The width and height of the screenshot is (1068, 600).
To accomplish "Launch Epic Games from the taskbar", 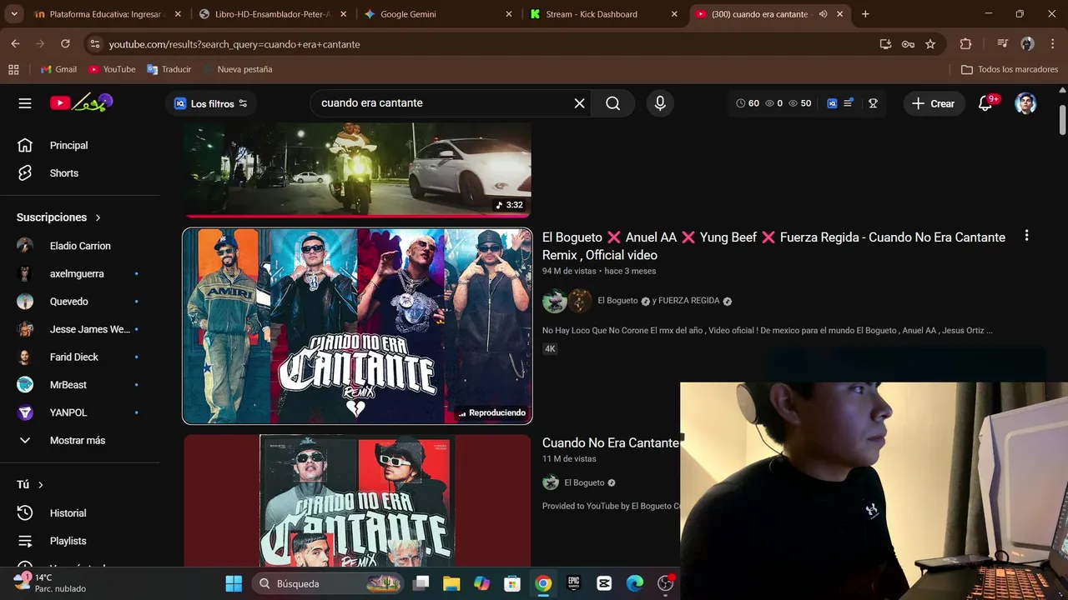I will (x=574, y=583).
